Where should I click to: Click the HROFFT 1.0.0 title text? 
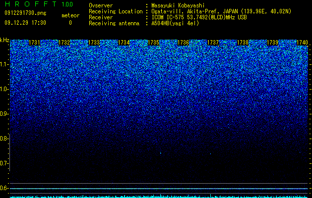pyautogui.click(x=39, y=4)
